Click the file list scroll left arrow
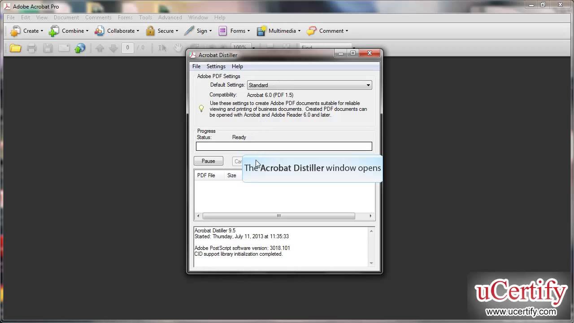Image resolution: width=574 pixels, height=323 pixels. 199,216
